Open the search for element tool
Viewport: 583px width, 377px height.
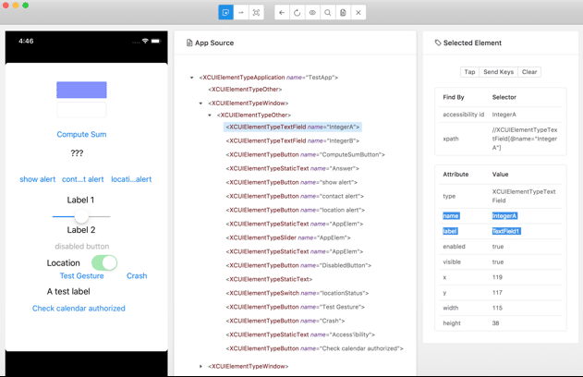[x=328, y=13]
